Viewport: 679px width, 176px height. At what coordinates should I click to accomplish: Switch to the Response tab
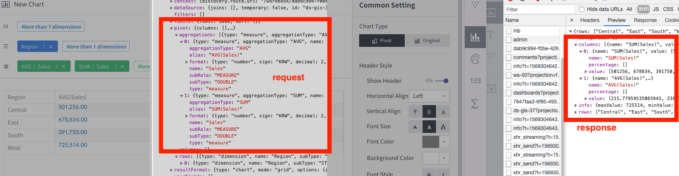tap(645, 20)
